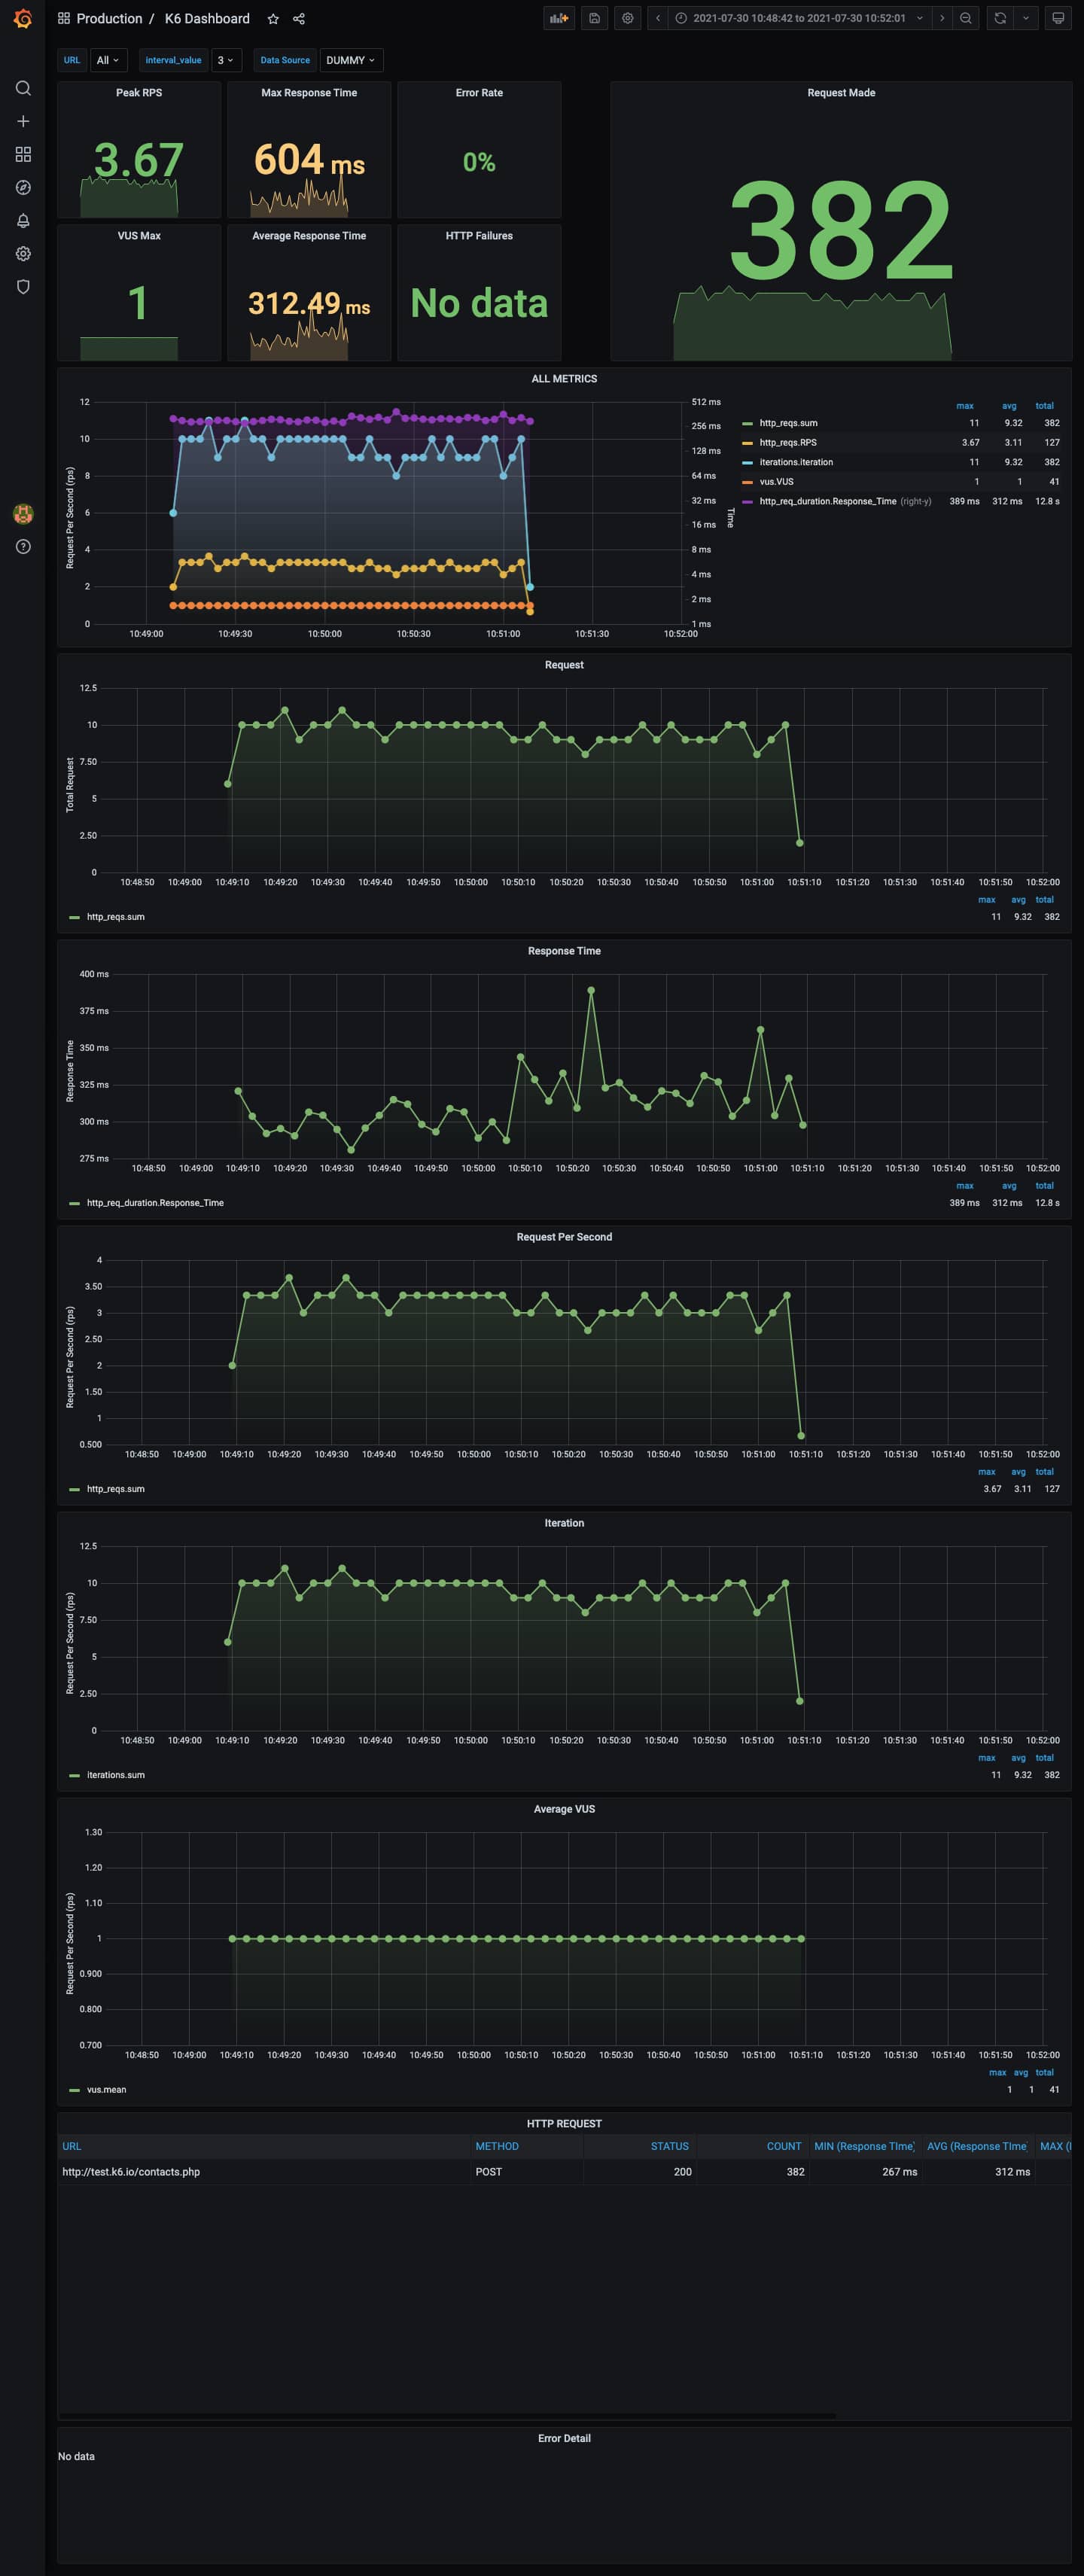Shift the time range backward with left arrow
Viewport: 1084px width, 2576px height.
pyautogui.click(x=658, y=18)
